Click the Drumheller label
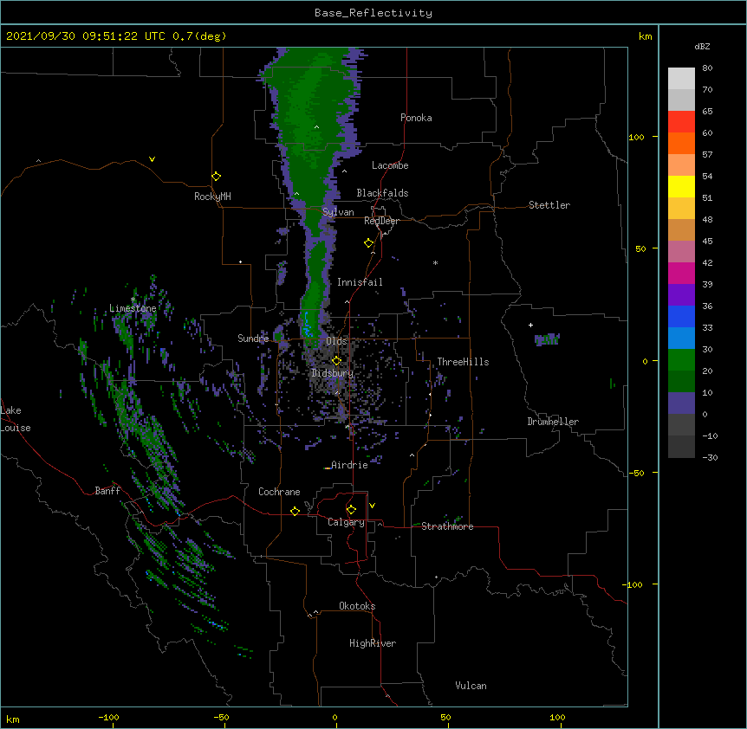 click(553, 422)
